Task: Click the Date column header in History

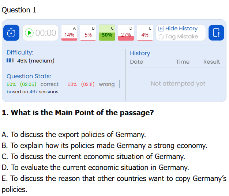Action: pyautogui.click(x=136, y=62)
